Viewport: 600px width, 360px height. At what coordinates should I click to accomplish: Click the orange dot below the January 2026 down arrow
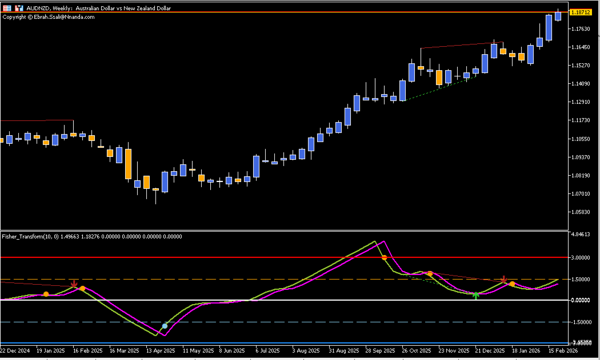point(512,284)
